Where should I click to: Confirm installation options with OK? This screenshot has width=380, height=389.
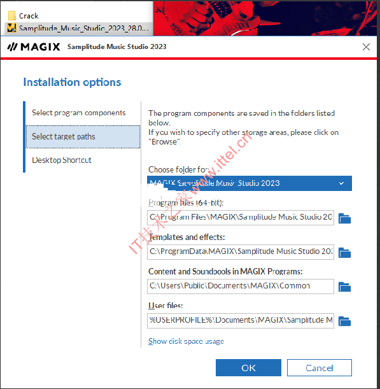pos(248,367)
